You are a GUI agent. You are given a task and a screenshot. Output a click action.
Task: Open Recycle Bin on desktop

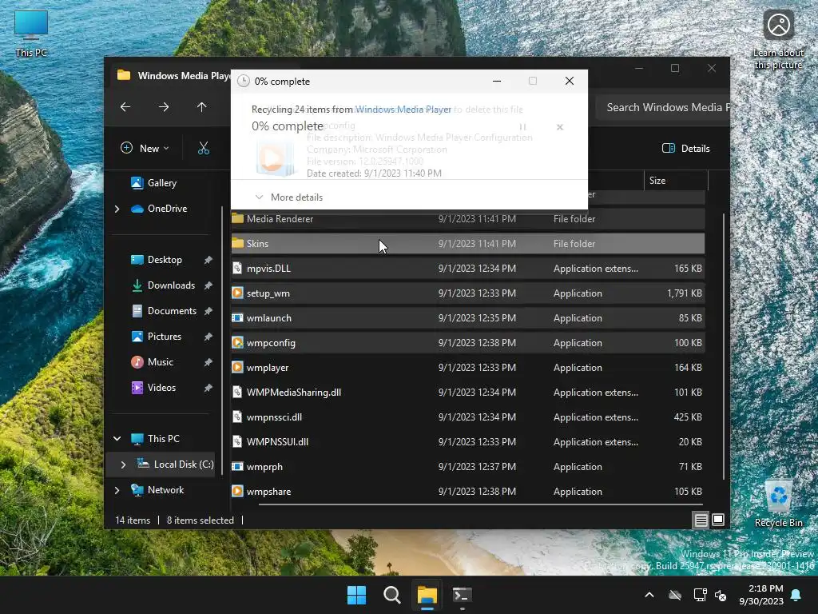pyautogui.click(x=778, y=504)
